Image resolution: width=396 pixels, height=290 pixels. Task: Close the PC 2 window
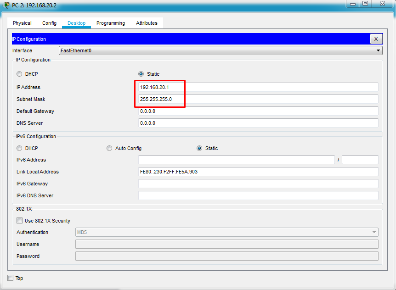coord(382,4)
